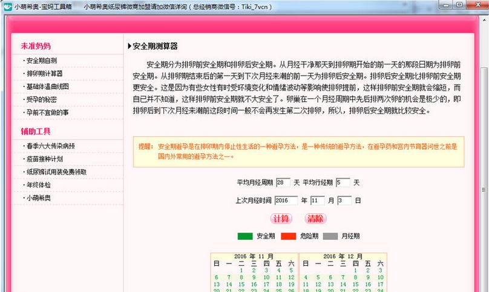Click the 2016 年 12 月 calendar header
The width and height of the screenshot is (489, 292).
[343, 256]
